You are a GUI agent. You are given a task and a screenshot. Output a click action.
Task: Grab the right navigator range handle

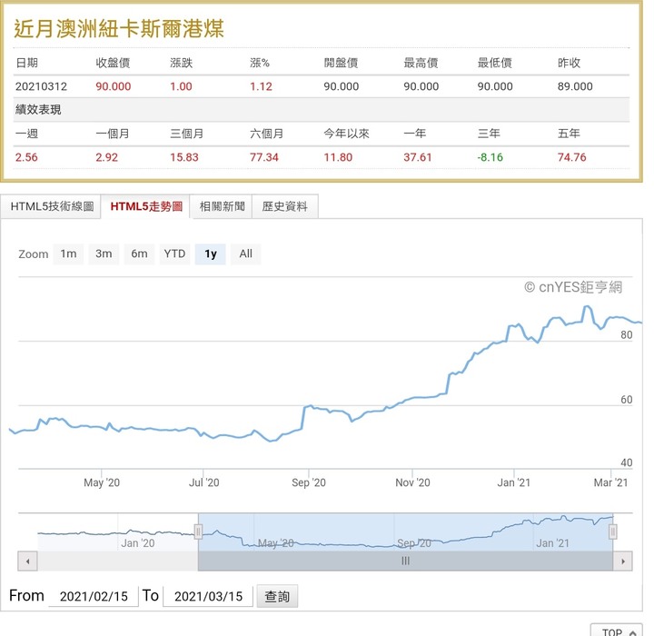tap(613, 532)
